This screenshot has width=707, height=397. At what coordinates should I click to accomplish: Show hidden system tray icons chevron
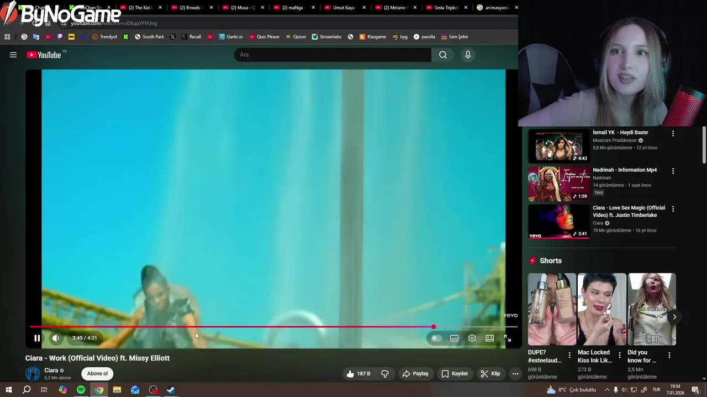[607, 390]
